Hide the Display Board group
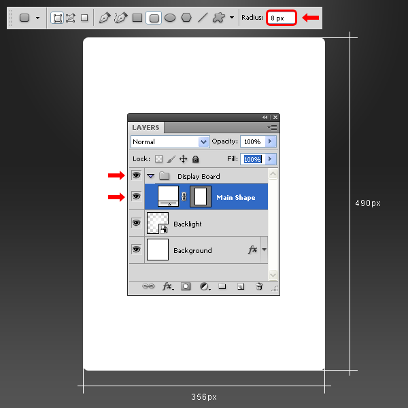Viewport: 408px width, 408px height. pos(136,175)
